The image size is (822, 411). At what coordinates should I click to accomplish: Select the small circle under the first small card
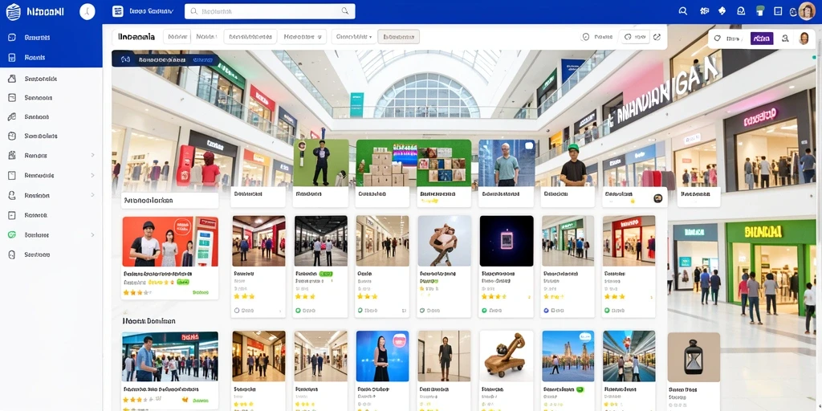[x=237, y=311]
